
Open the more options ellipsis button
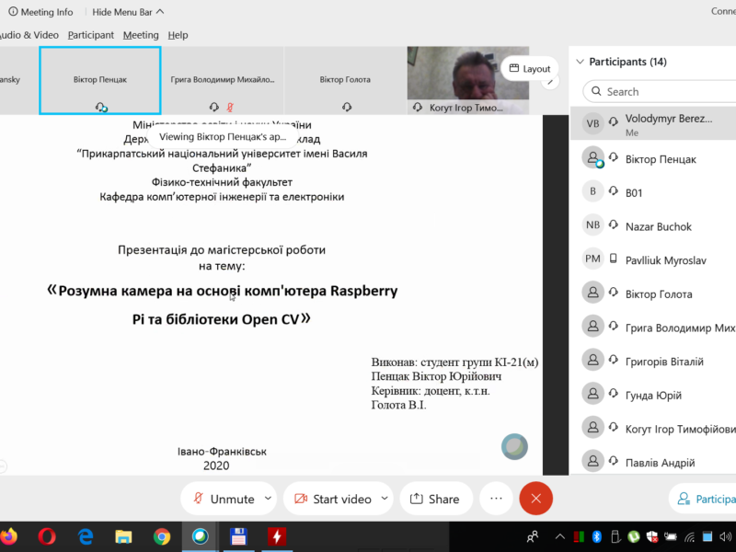click(x=496, y=498)
